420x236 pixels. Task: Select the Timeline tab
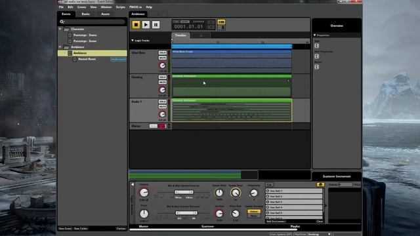180,35
